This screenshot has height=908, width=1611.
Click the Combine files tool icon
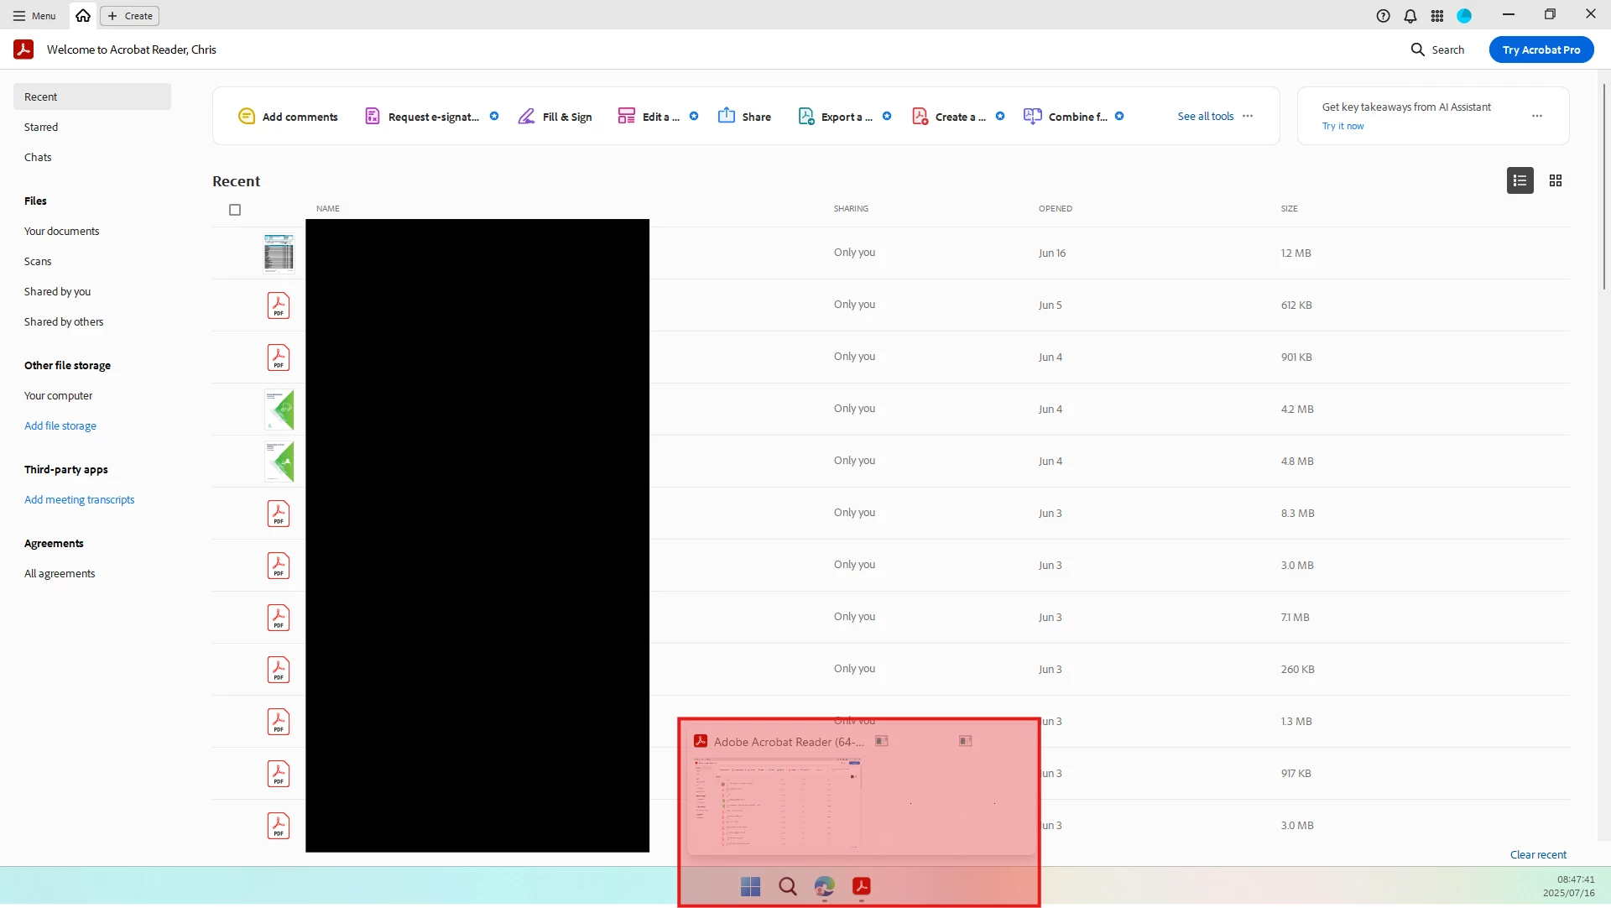1033,117
